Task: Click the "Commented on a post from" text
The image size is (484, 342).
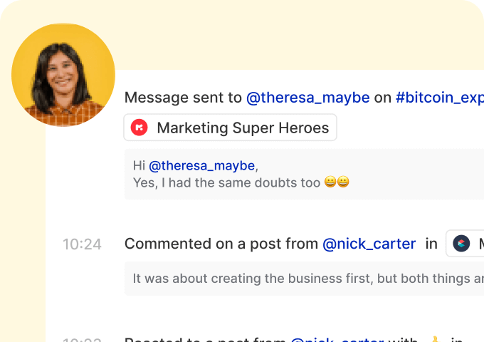Action: pos(221,244)
